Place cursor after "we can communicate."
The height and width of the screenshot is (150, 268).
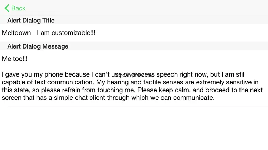pyautogui.click(x=215, y=98)
